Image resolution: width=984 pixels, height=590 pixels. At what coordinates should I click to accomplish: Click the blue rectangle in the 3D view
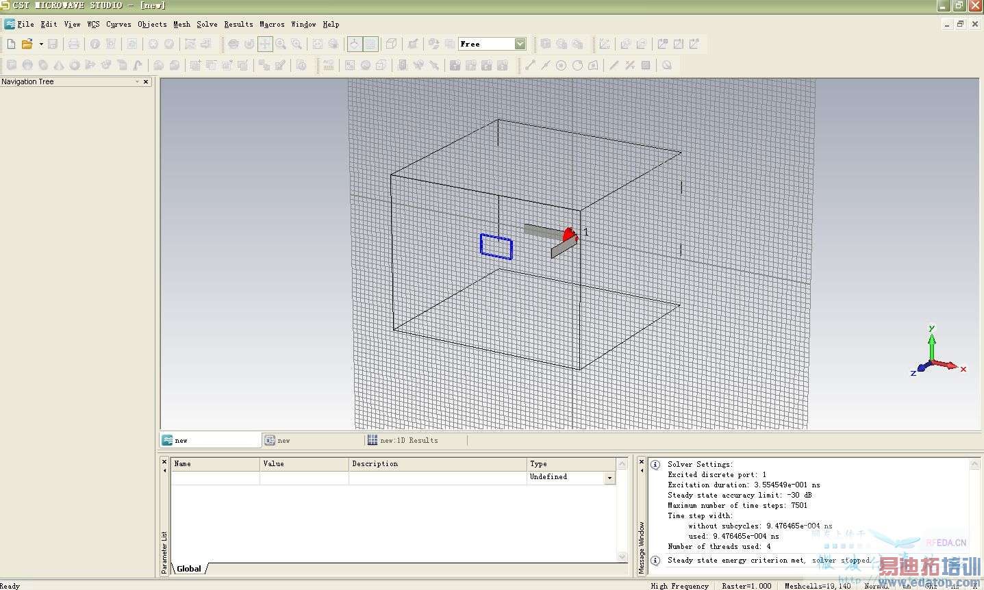tap(496, 246)
